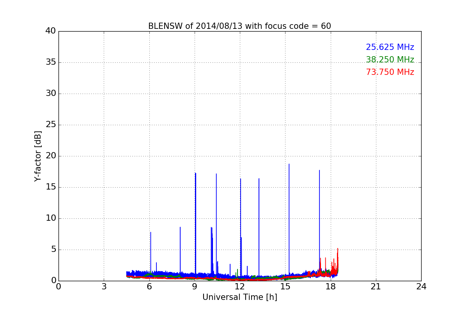Click the blue spike at 9 h
Viewport: 468px width, 312px height.
pos(195,224)
